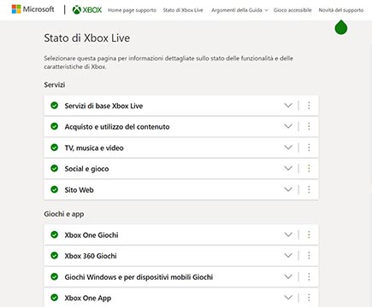Screen dimensions: 372x307
Task: Expand Giochi Windows e dispositivi mobili chevron
Action: point(288,276)
